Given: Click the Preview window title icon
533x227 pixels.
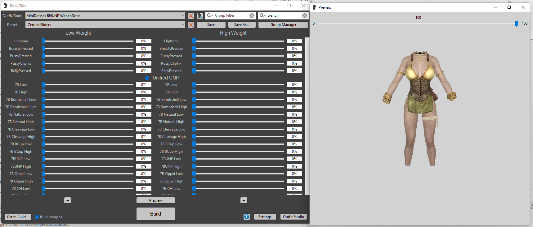Looking at the screenshot, I should pyautogui.click(x=314, y=7).
